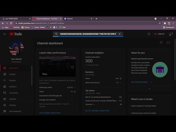The height and width of the screenshot is (132, 176).
Task: Click GET STARTED NOW link
Action: click(139, 82)
